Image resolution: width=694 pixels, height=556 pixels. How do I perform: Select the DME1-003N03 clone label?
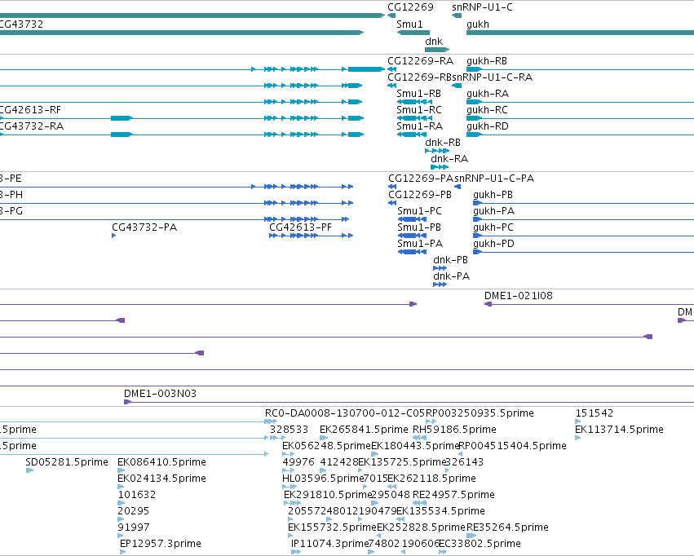click(x=160, y=394)
